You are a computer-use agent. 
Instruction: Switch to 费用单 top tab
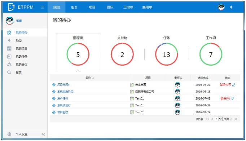pos(147,7)
